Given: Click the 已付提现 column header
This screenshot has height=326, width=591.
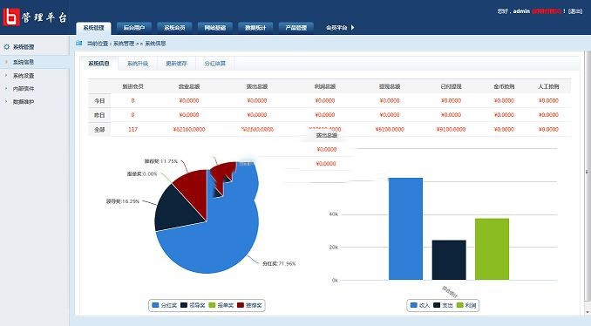Looking at the screenshot, I should [x=452, y=86].
